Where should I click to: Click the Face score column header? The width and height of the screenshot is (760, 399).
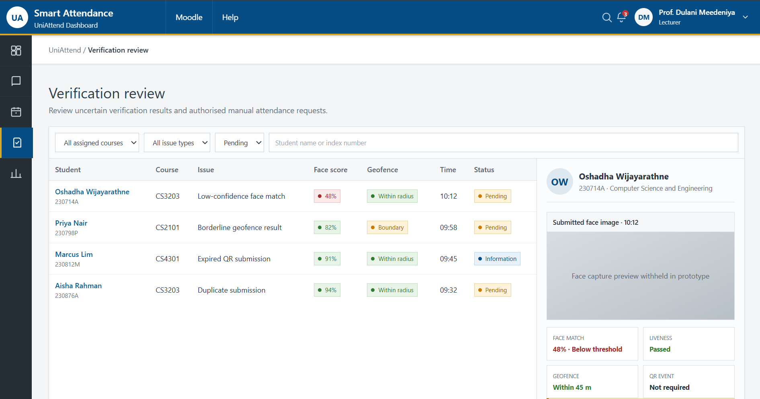330,170
